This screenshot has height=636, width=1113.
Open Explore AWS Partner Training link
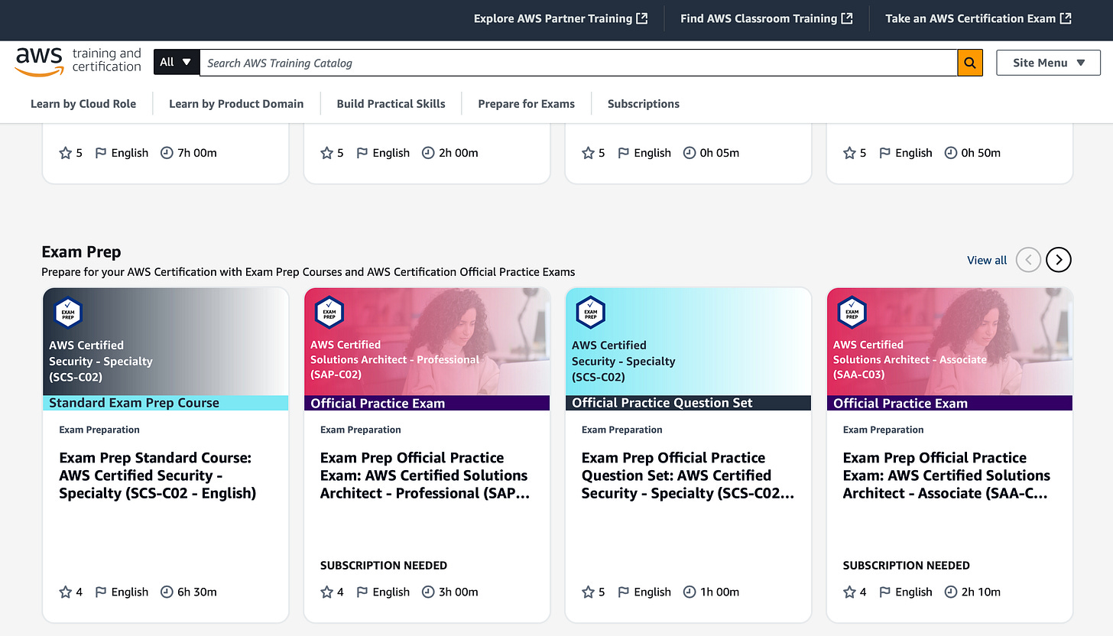560,18
